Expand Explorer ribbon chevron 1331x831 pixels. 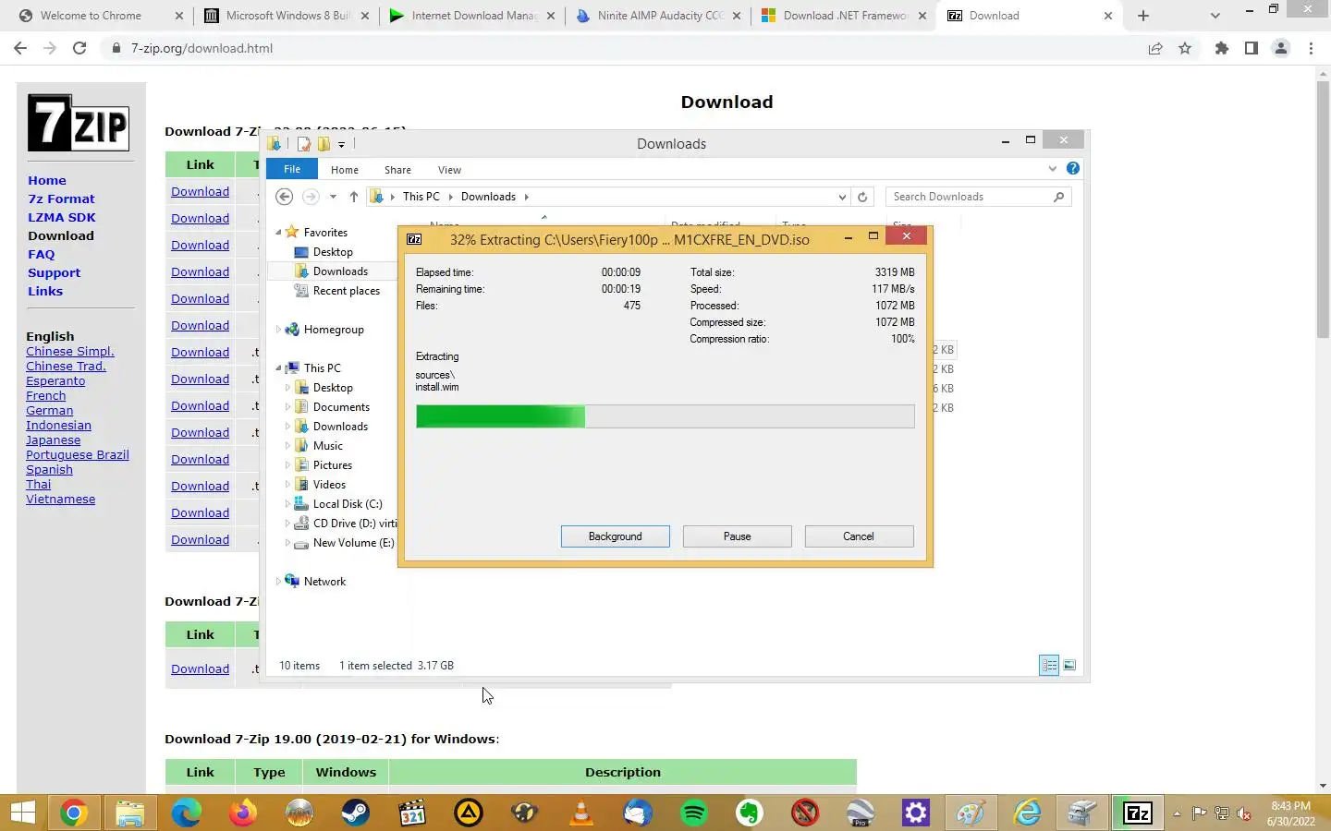pyautogui.click(x=1052, y=168)
